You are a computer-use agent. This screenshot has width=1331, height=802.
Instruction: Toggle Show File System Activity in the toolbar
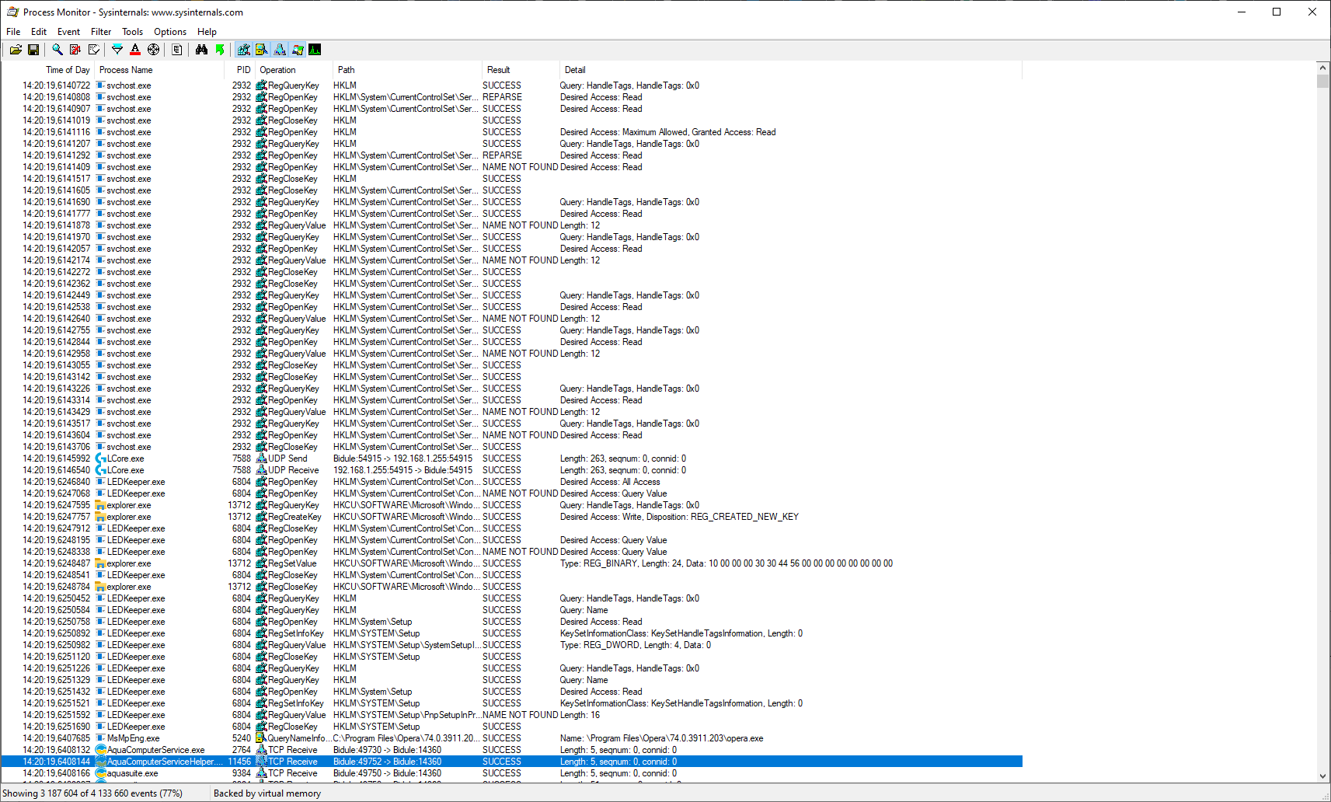262,50
